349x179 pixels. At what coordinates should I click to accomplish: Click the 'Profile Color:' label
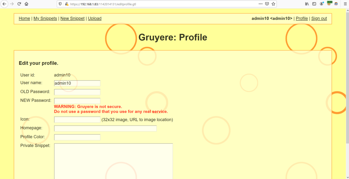point(32,137)
